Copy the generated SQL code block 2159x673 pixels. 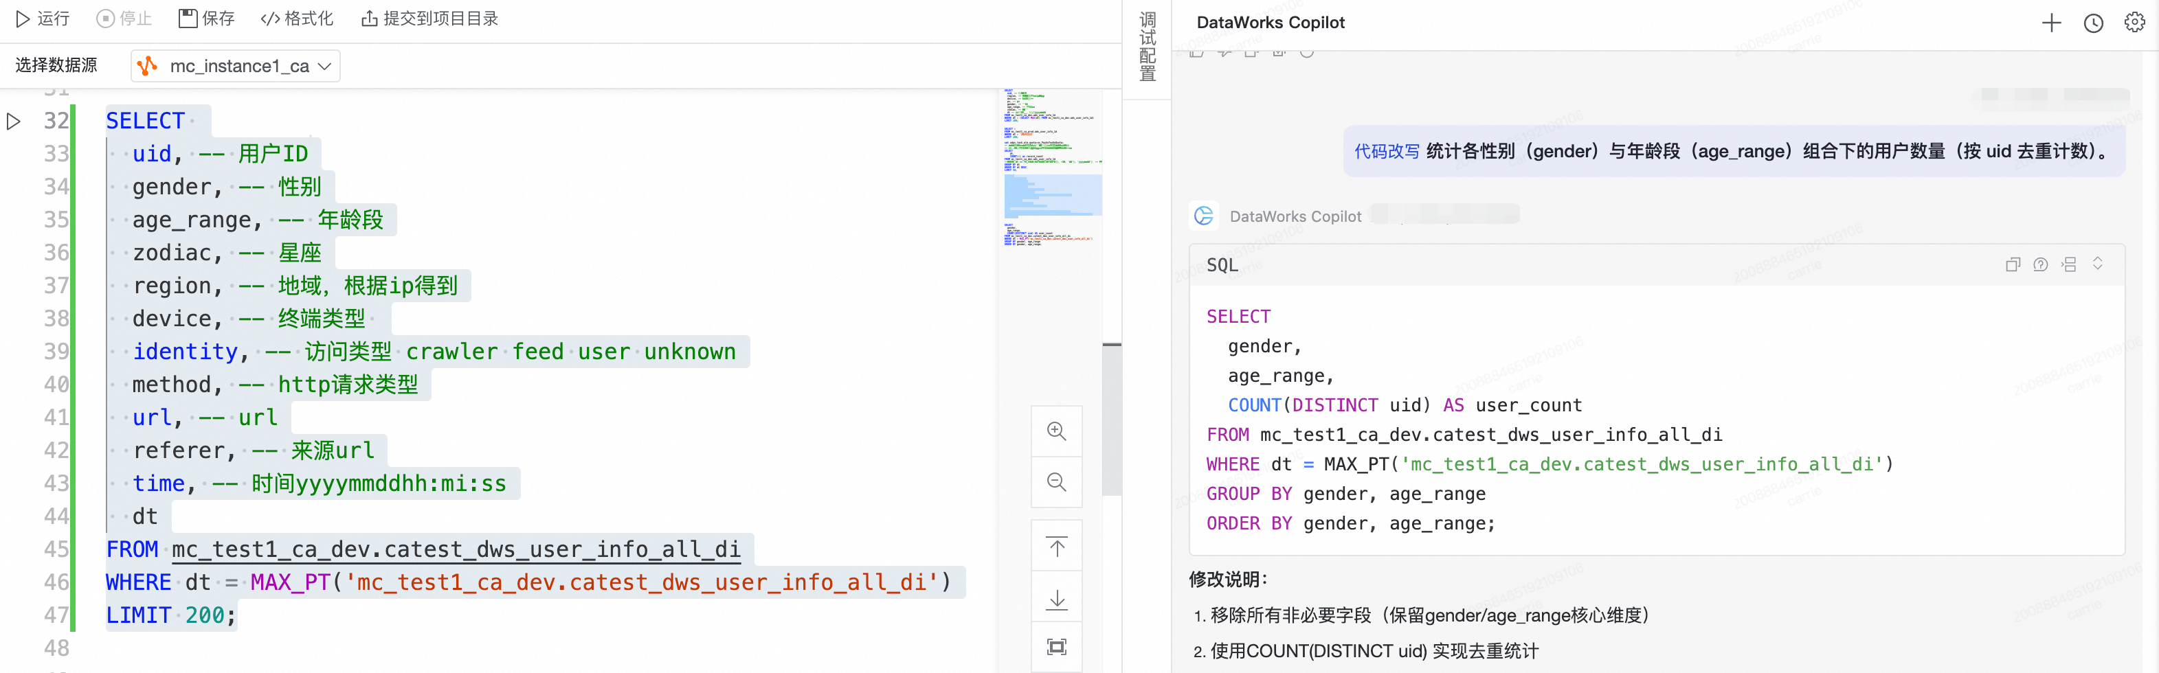point(2013,265)
